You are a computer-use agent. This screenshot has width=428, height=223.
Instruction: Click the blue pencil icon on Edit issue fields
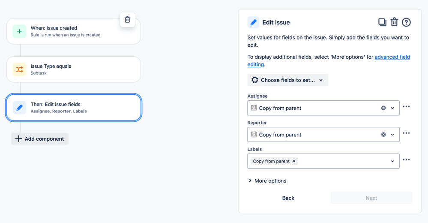[19, 108]
